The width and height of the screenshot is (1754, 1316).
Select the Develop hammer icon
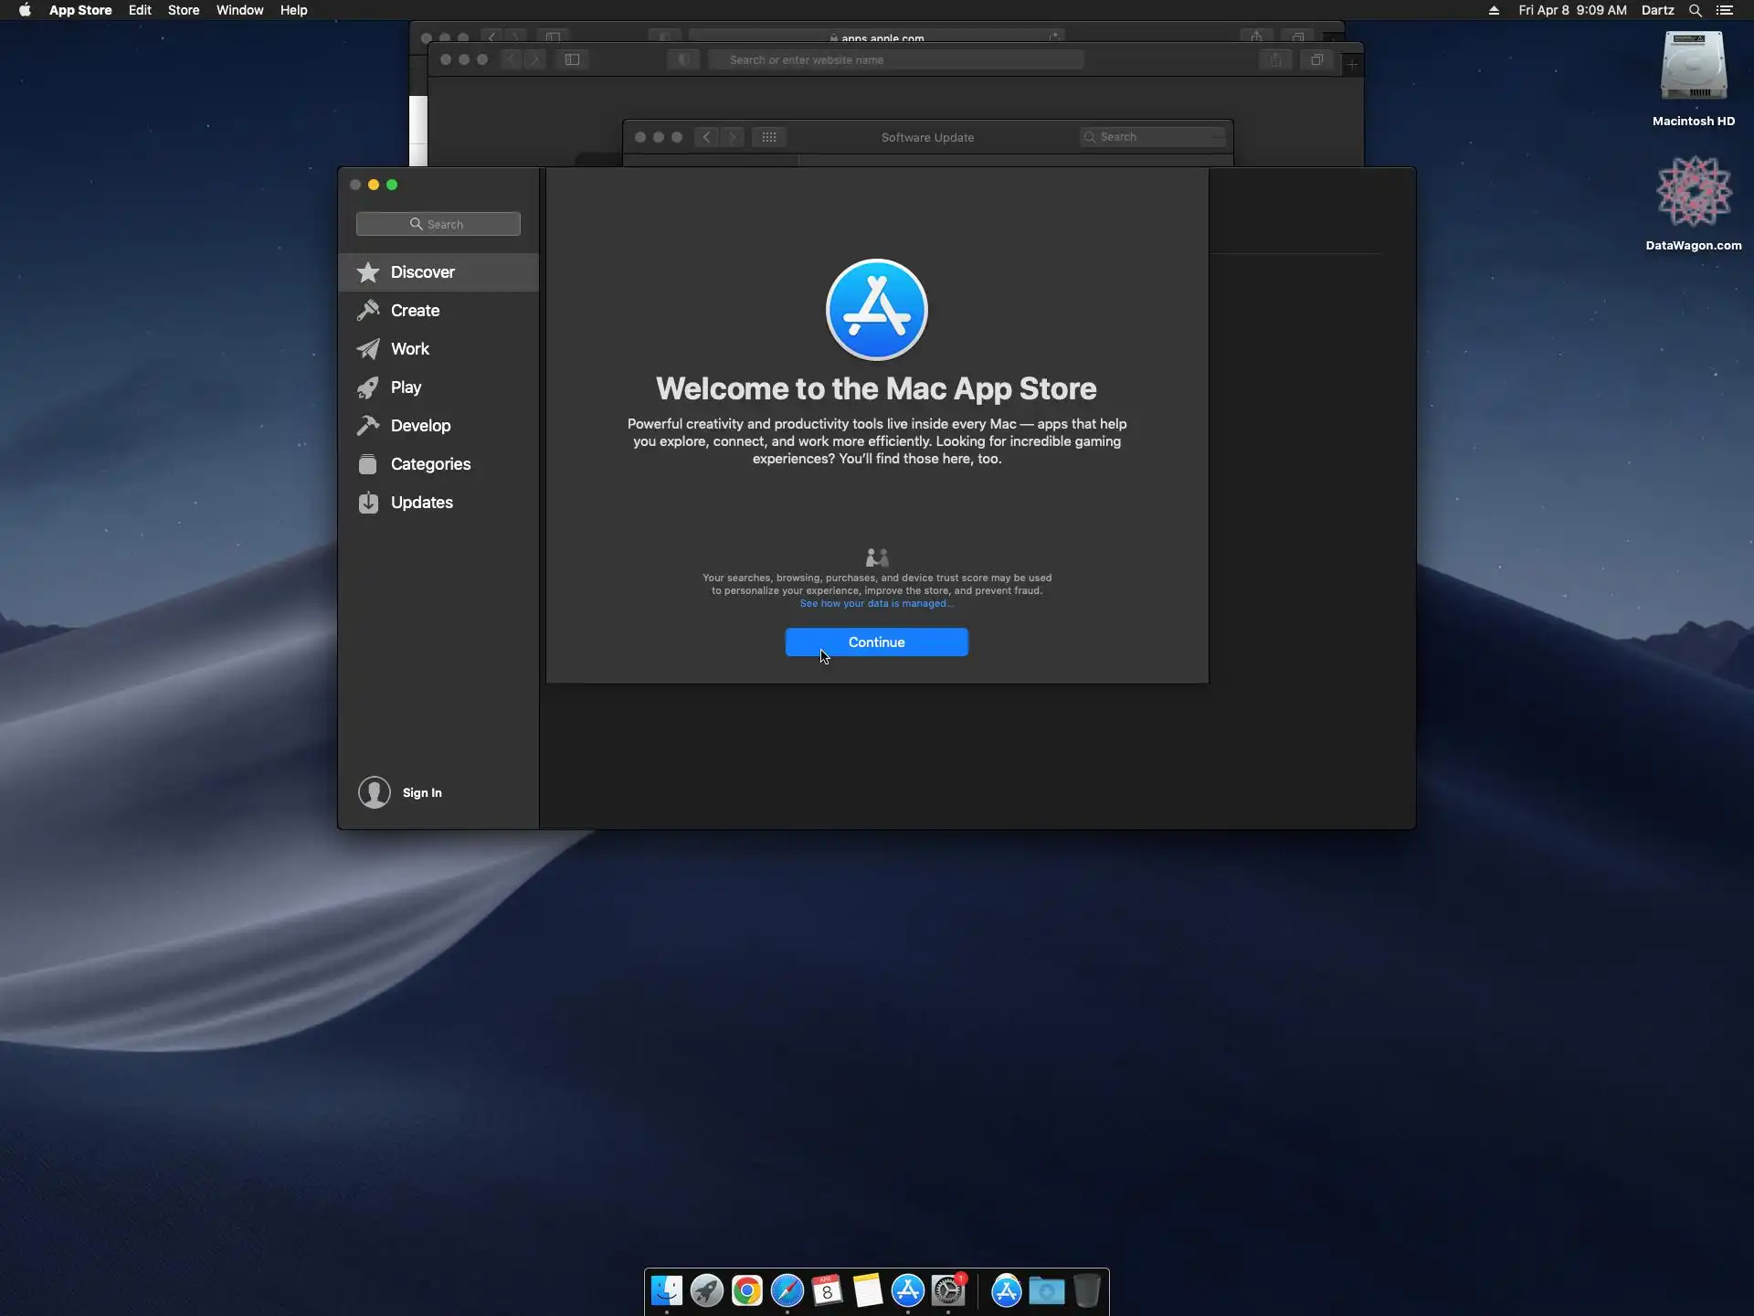click(x=368, y=426)
